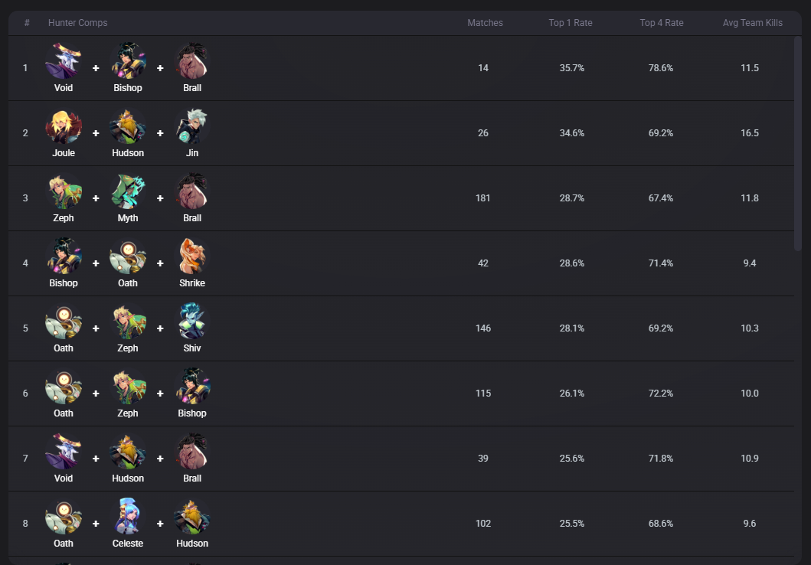
Task: Select the Shrike hunter icon
Action: point(192,256)
